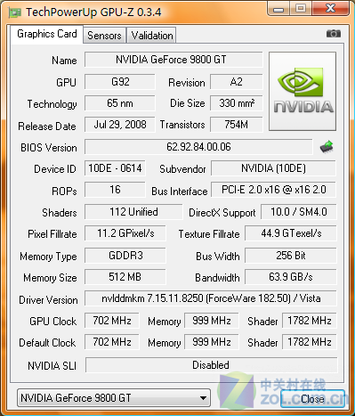Click the Close button

point(312,399)
